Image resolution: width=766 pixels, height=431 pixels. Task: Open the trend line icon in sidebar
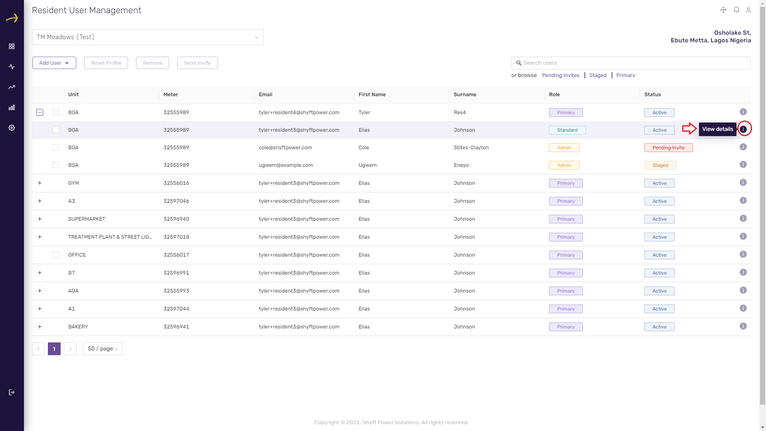click(x=12, y=87)
